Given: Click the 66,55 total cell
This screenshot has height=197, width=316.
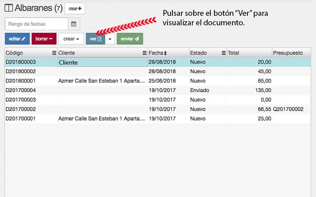Looking at the screenshot, I should pos(250,109).
